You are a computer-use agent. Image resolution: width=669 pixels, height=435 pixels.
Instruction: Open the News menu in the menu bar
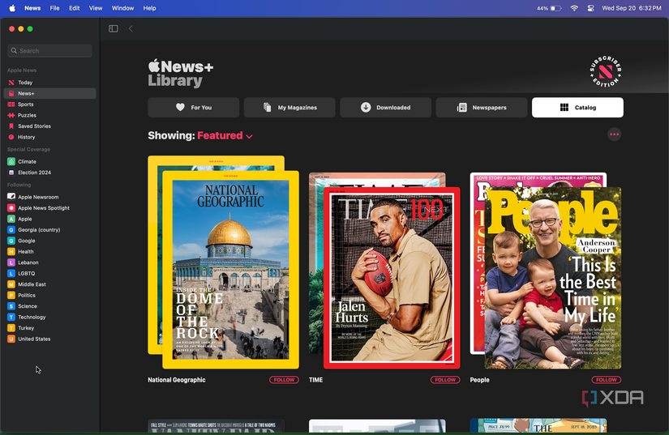[x=32, y=8]
